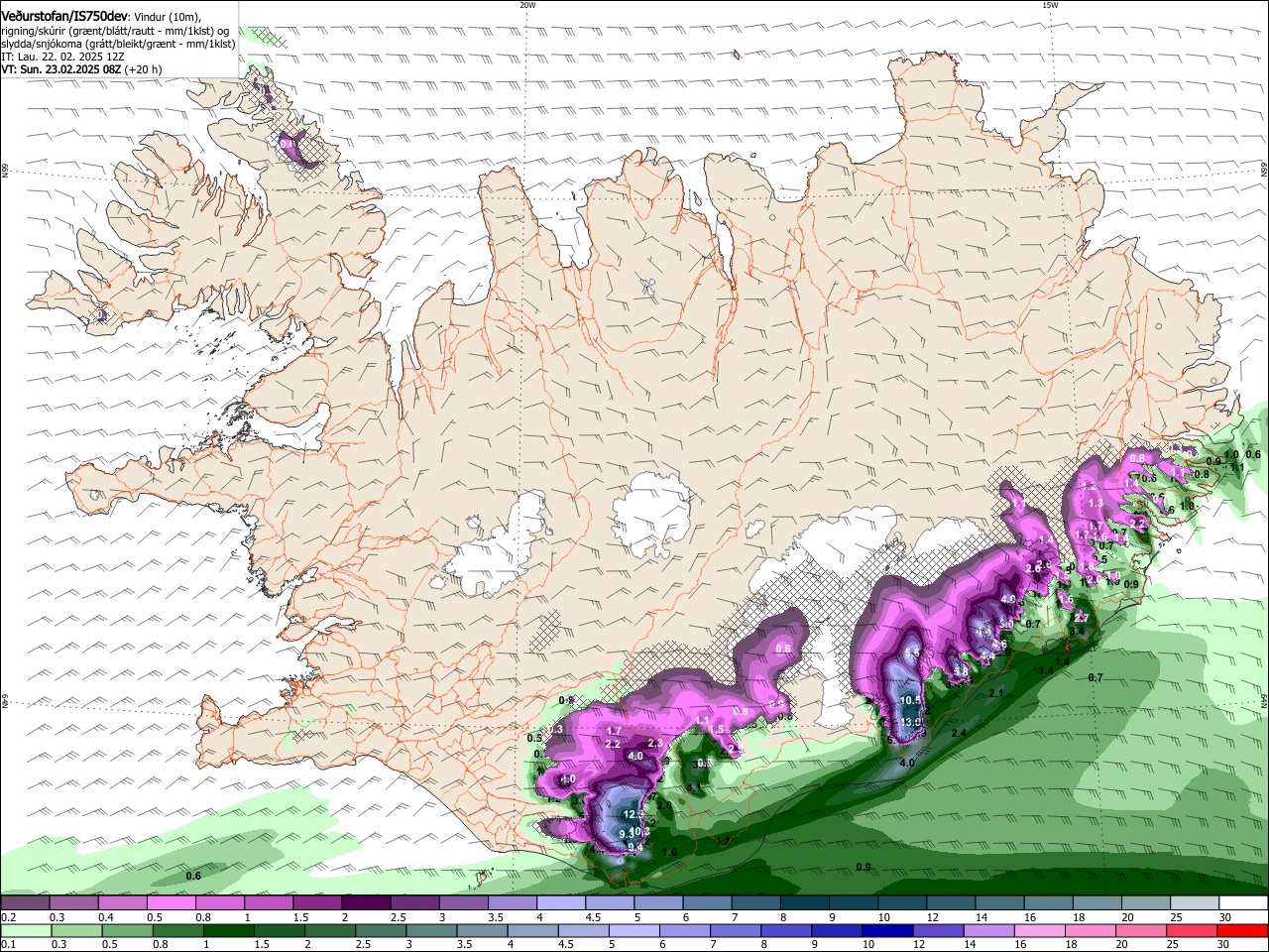Viewport: 1269px width, 952px height.
Task: Click the 'slydda/snjókoma' legend description line
Action: coord(118,44)
